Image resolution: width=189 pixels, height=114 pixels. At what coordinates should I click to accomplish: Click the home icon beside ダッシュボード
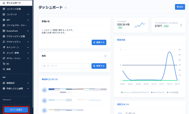click(x=4, y=3)
